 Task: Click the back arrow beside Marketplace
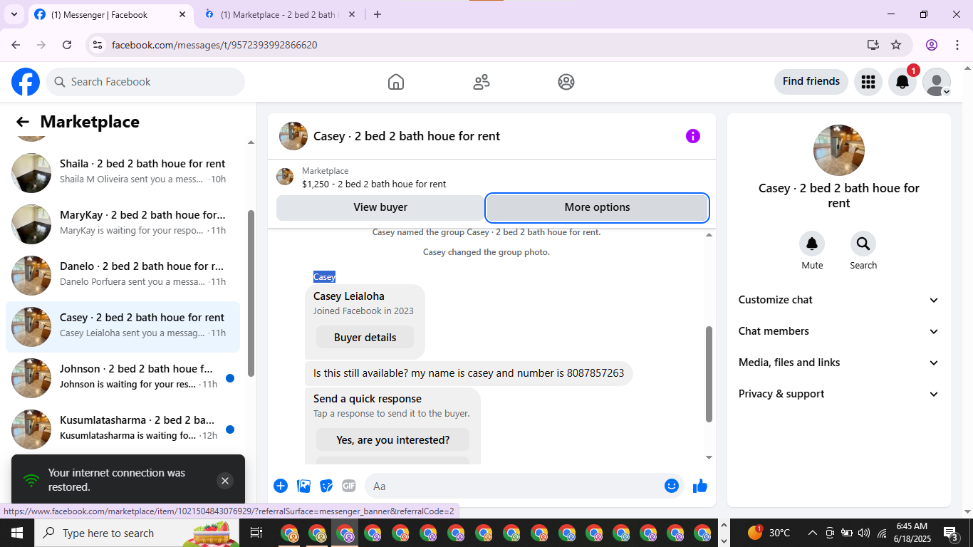tap(23, 122)
